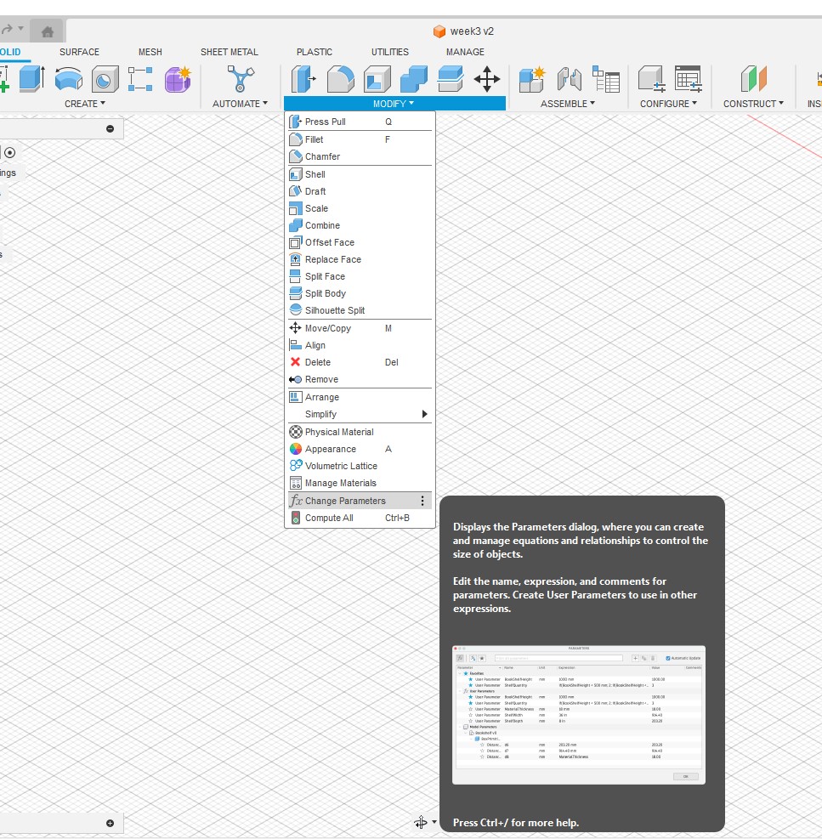Select the Move/Copy toolbar icon
This screenshot has height=839, width=822.
[487, 79]
